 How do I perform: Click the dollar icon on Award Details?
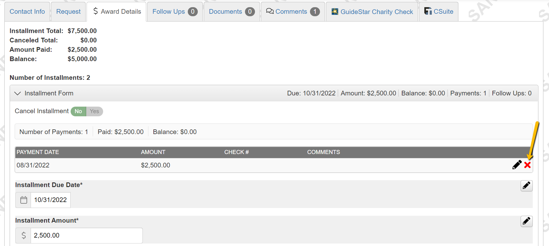pos(96,11)
